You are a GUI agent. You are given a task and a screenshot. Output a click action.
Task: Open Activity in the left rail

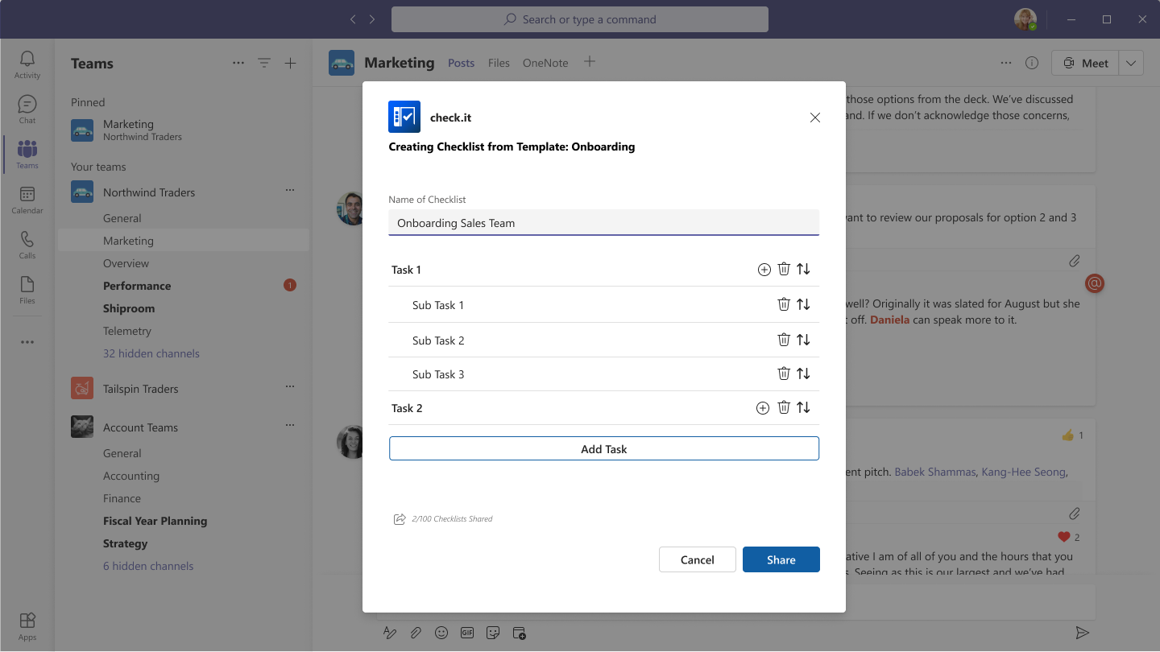[x=27, y=64]
